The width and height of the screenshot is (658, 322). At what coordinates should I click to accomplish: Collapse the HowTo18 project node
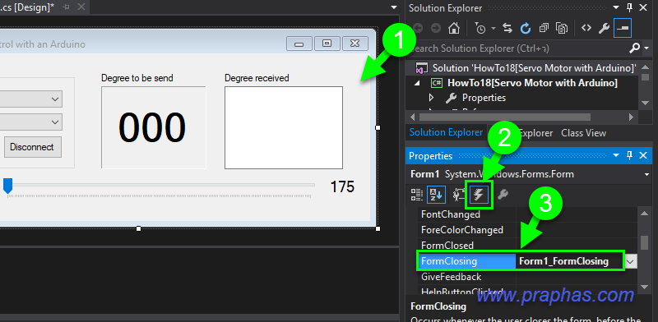pyautogui.click(x=417, y=83)
